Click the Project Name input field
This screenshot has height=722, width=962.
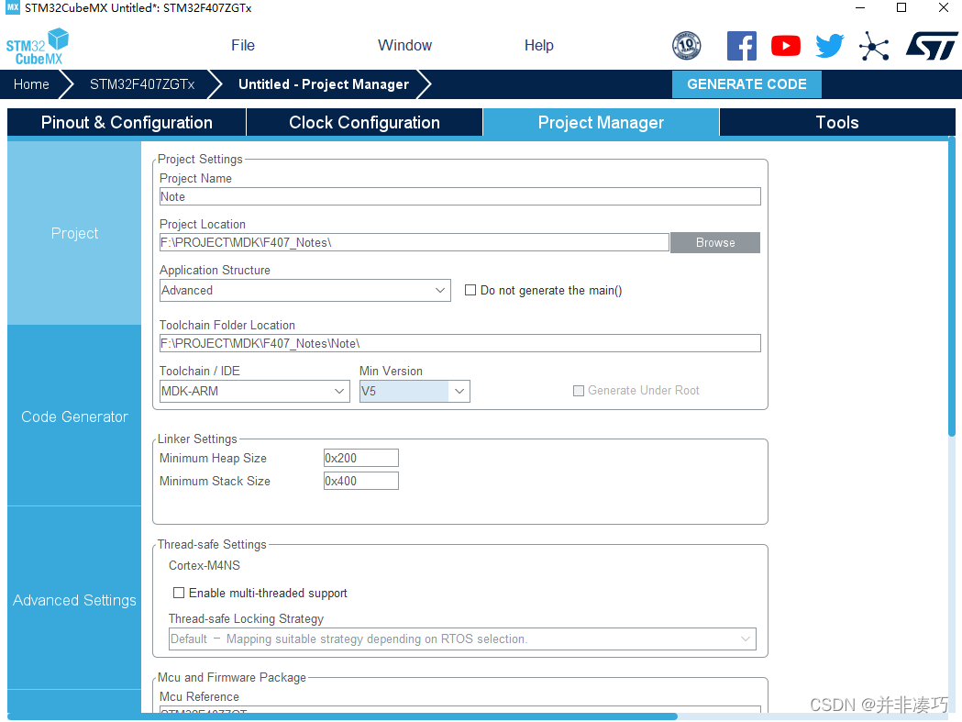(x=460, y=196)
